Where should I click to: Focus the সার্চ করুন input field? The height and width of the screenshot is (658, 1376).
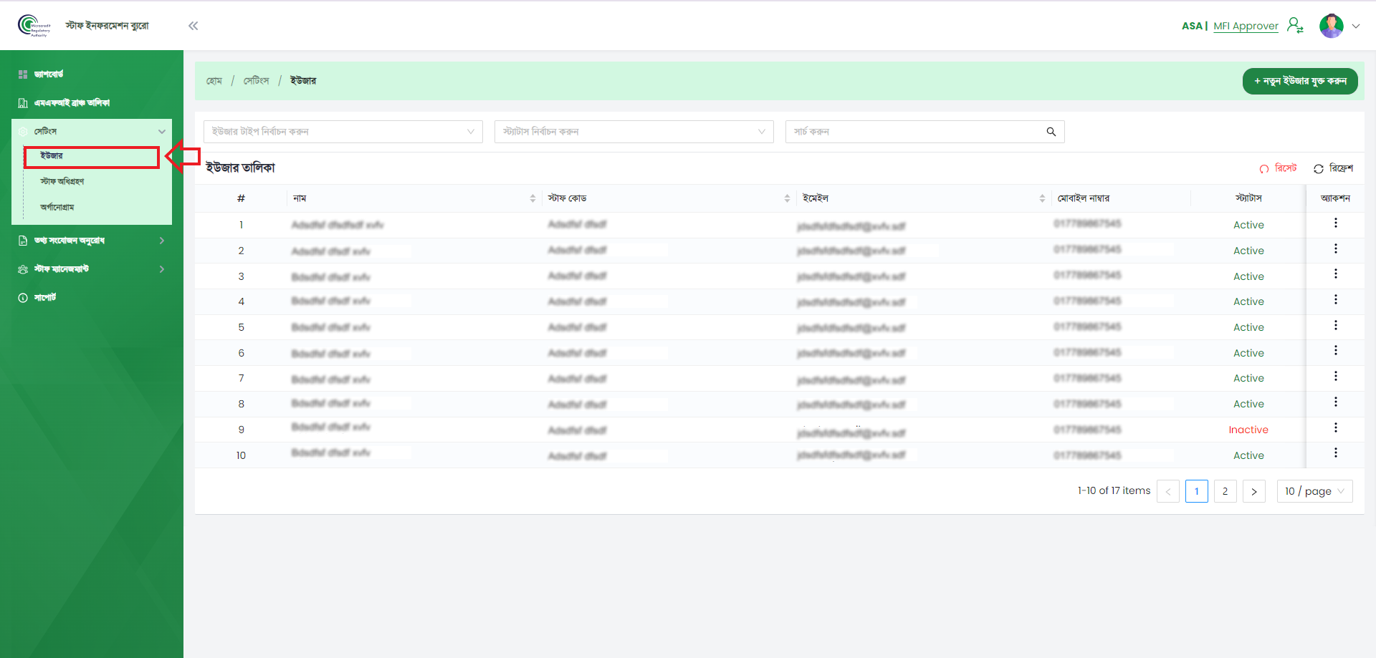[914, 132]
